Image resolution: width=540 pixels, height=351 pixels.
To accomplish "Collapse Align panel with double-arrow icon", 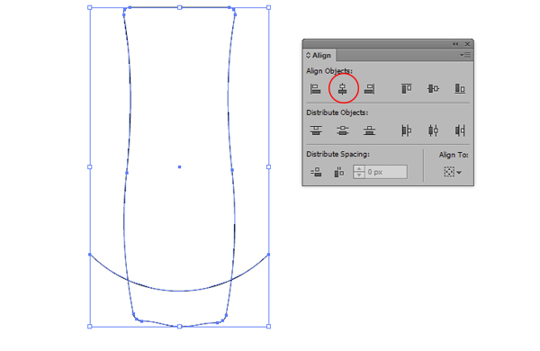I will (x=455, y=44).
